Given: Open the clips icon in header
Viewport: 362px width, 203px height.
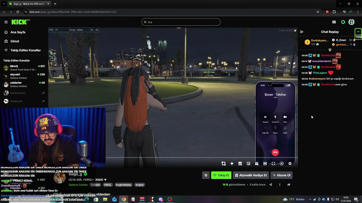Looking at the screenshot, I should 334,22.
